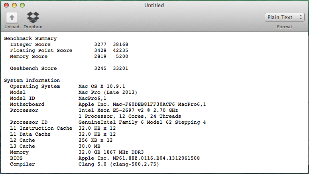
Task: Click the 'Benchmark Summary' heading
Action: pos(30,38)
